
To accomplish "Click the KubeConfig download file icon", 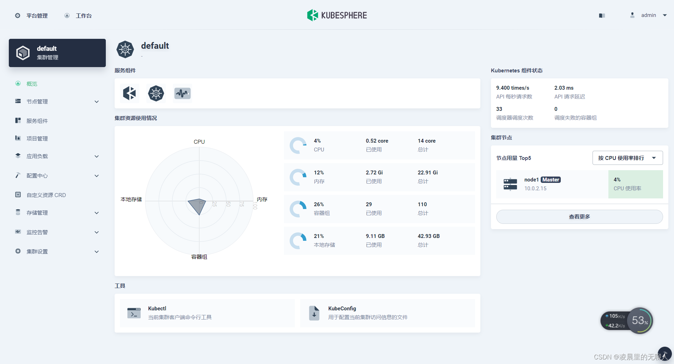I will (314, 313).
